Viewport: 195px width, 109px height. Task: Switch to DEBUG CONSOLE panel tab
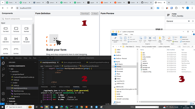(x=64, y=87)
